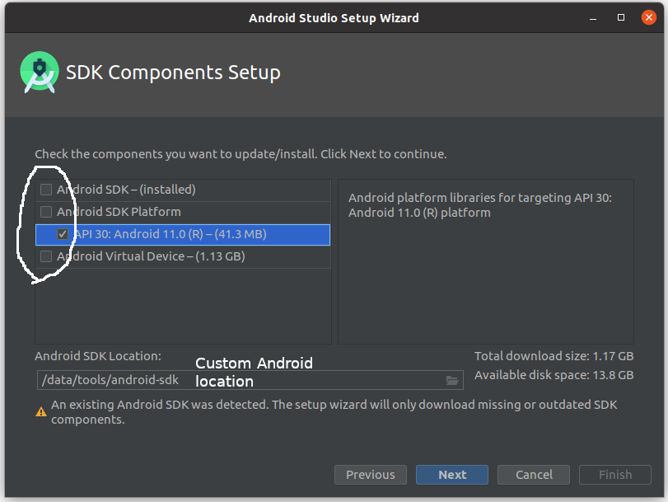The height and width of the screenshot is (502, 668).
Task: Click the yellow warning triangle icon
Action: pos(41,412)
